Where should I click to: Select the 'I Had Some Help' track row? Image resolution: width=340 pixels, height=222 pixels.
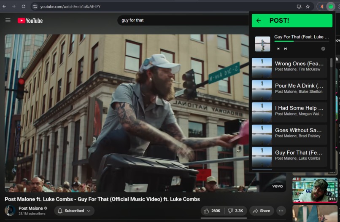point(289,112)
